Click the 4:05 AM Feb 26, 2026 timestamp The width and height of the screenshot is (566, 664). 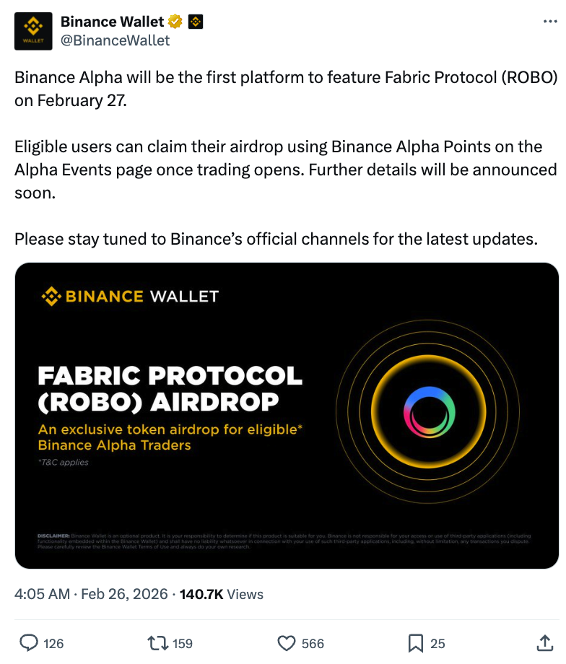(x=91, y=594)
